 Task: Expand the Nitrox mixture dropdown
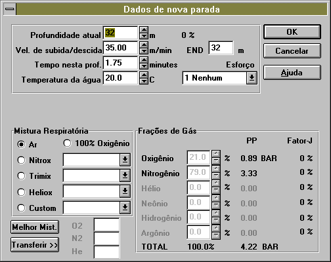[125, 160]
